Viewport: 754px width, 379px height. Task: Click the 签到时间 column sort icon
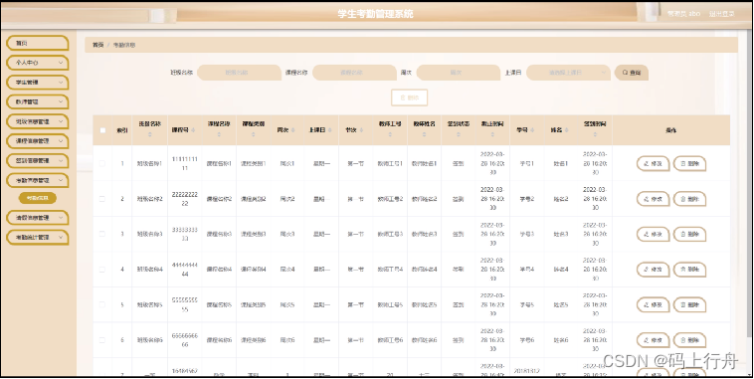tap(595, 135)
